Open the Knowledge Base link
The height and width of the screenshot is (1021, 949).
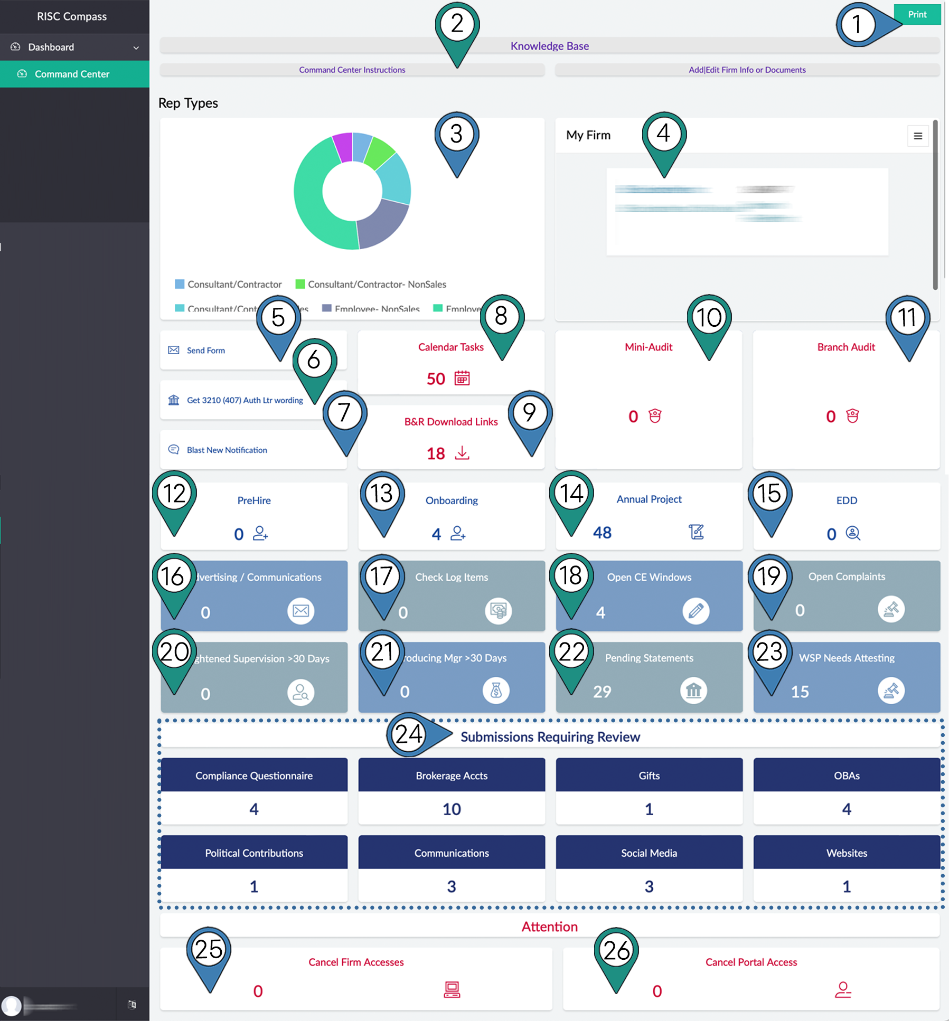coord(549,46)
